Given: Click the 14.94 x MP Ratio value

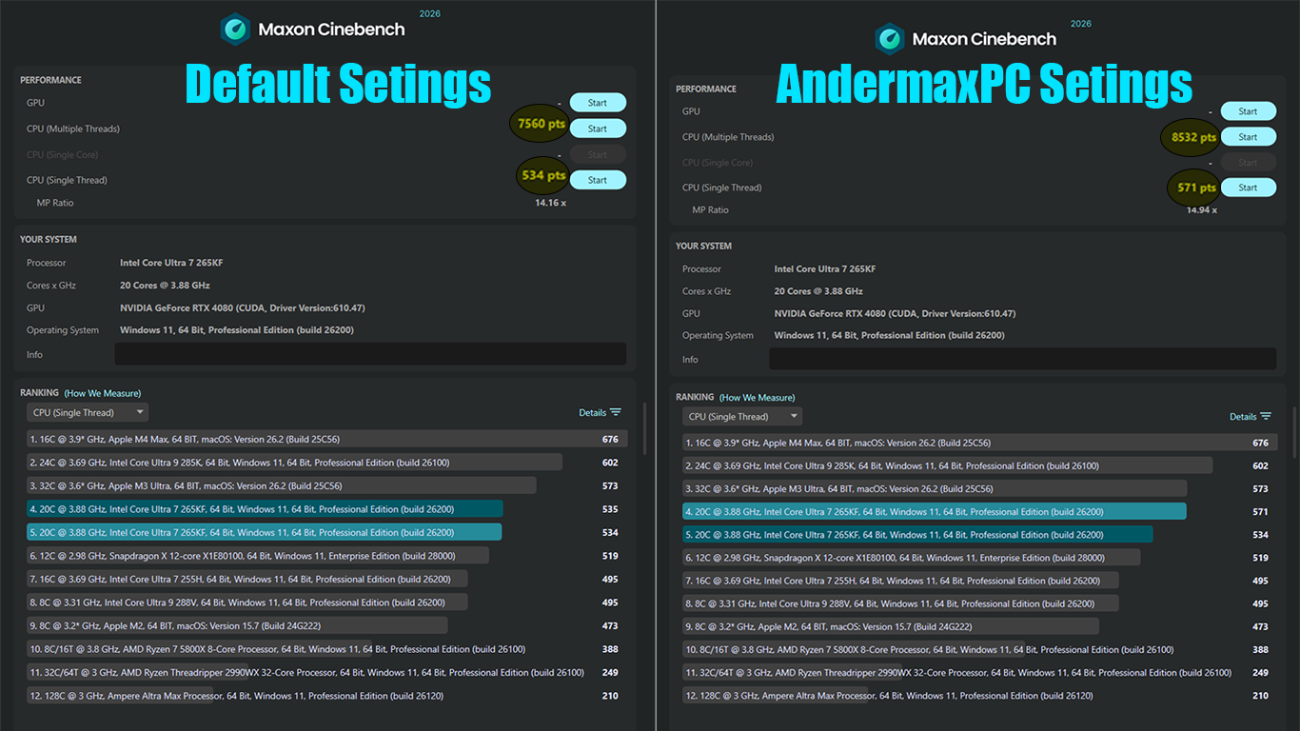Looking at the screenshot, I should [1201, 209].
